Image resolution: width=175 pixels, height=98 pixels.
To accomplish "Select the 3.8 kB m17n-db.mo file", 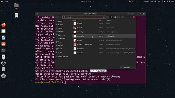I will tap(104, 53).
